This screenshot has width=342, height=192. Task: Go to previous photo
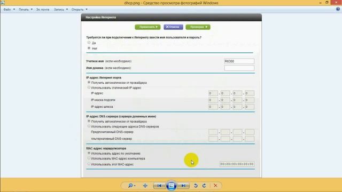159,186
